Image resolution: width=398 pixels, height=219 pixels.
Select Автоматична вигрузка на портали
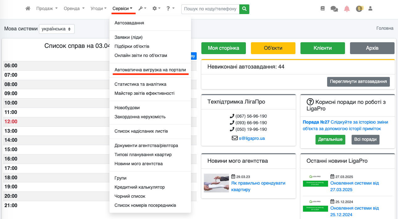[x=150, y=70]
